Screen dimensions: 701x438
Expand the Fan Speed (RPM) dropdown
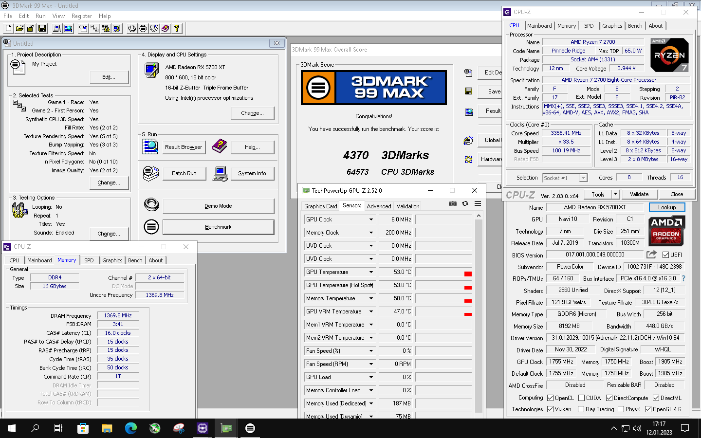click(x=371, y=364)
